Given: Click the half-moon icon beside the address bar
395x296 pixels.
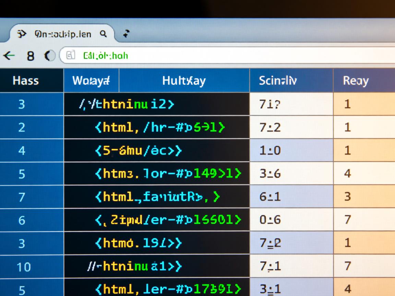Looking at the screenshot, I should pos(50,56).
